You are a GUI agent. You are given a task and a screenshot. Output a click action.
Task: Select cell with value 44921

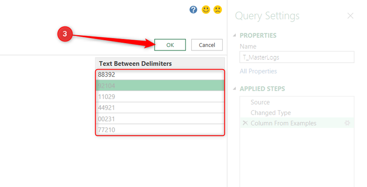tap(160, 107)
